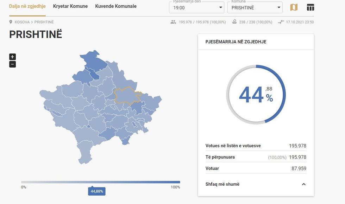Open the 19:00 turnout time dropdown
Image resolution: width=345 pixels, height=204 pixels.
click(x=197, y=7)
